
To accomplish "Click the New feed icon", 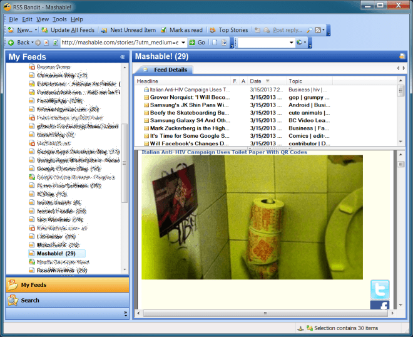I will pyautogui.click(x=11, y=30).
